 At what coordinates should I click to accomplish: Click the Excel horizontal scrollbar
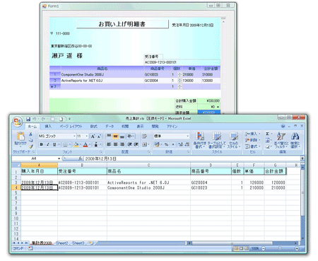pyautogui.click(x=242, y=243)
